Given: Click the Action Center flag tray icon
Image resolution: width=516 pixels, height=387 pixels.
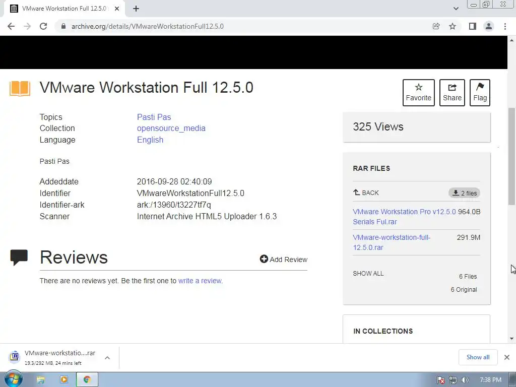Looking at the screenshot, I should [x=440, y=380].
